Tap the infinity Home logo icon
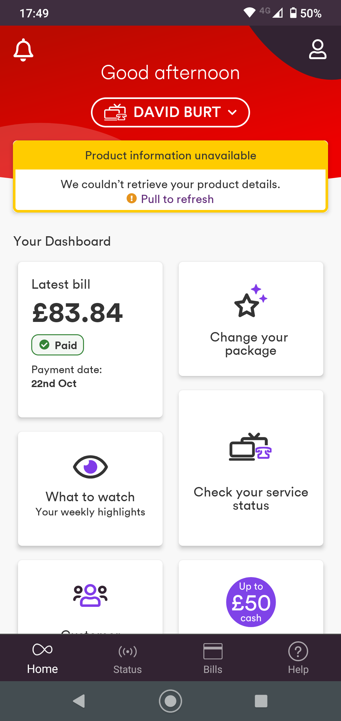This screenshot has height=721, width=341. [x=43, y=650]
